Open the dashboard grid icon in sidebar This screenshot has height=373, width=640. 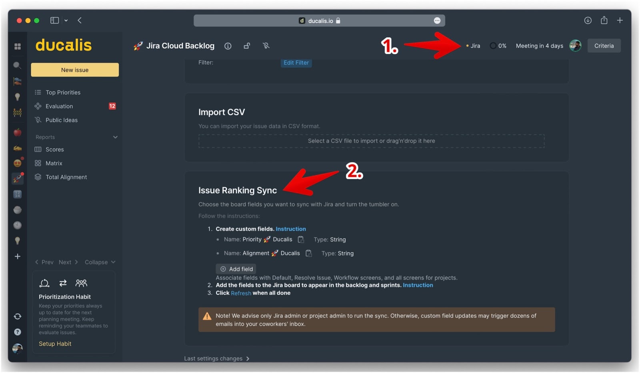pos(18,47)
